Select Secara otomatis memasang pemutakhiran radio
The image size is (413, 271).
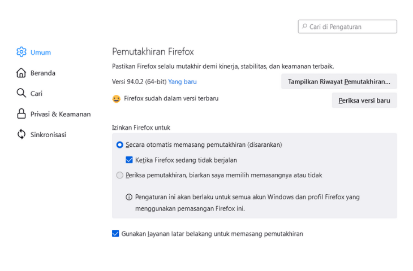point(120,145)
